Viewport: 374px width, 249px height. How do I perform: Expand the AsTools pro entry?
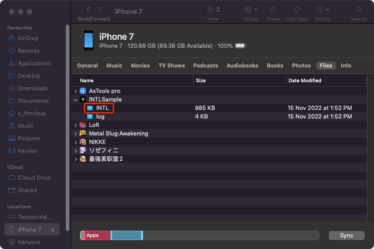point(76,91)
